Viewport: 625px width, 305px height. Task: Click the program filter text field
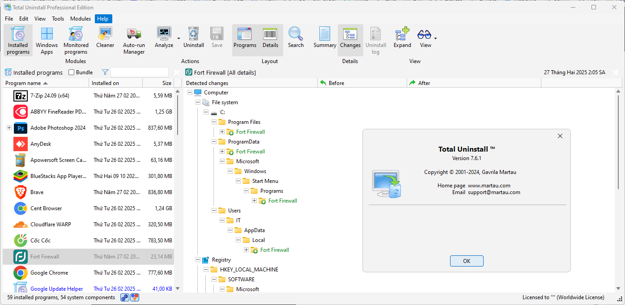tap(140, 72)
